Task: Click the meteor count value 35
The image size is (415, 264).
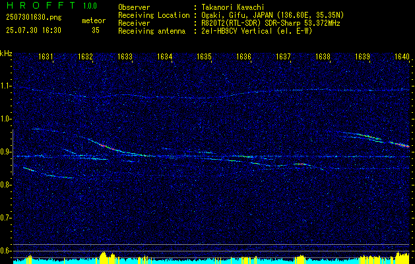Action: (x=96, y=30)
